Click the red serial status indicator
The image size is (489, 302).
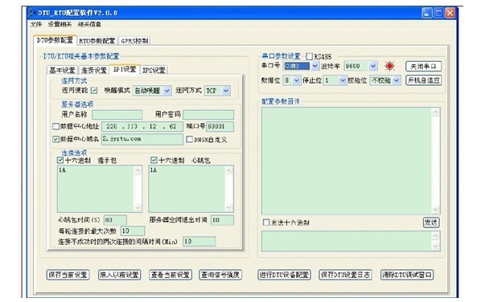(x=389, y=66)
